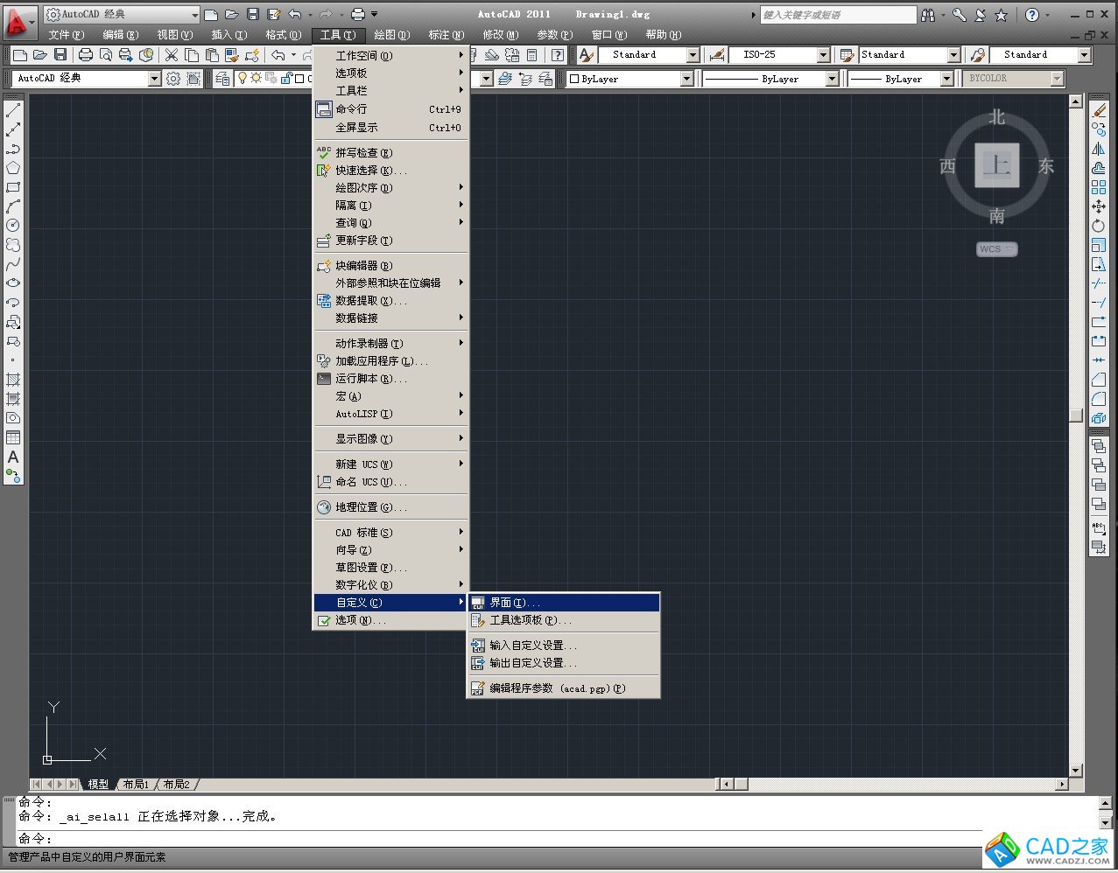Click the Save icon in quick access toolbar
This screenshot has height=873, width=1118.
point(252,14)
